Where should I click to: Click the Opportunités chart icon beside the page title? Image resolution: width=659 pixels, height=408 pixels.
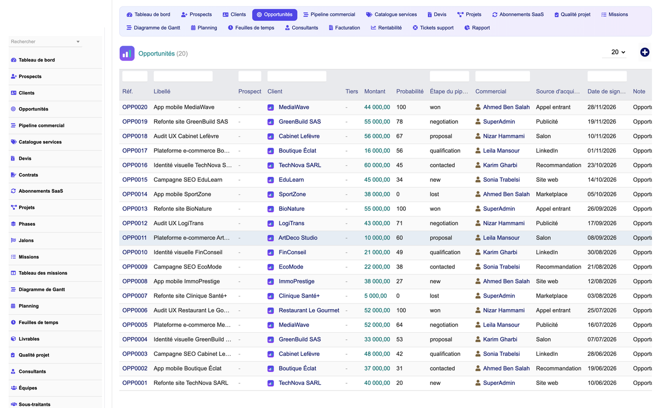(127, 53)
